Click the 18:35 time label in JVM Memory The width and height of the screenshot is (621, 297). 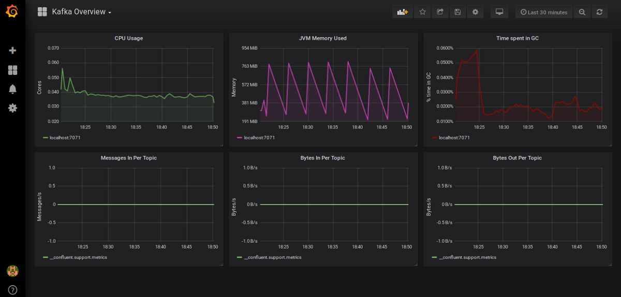332,127
